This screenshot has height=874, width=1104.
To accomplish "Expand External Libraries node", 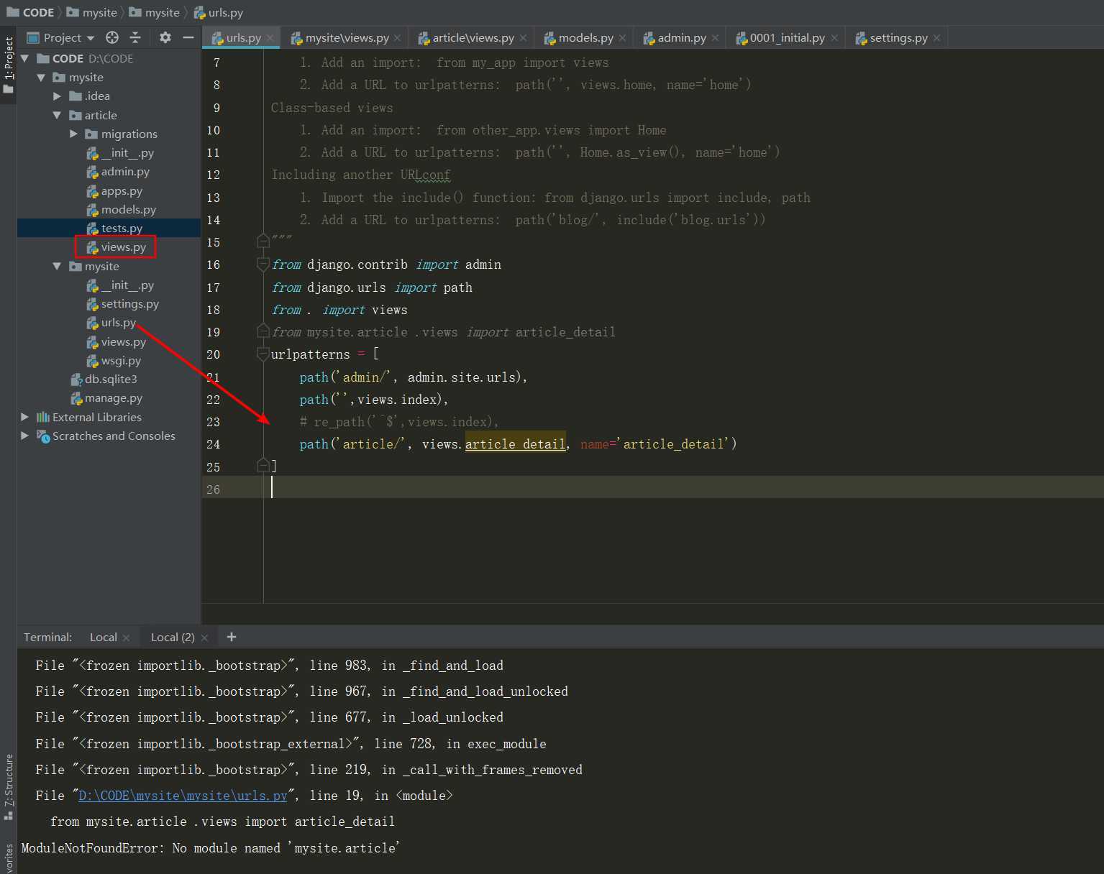I will pyautogui.click(x=25, y=417).
